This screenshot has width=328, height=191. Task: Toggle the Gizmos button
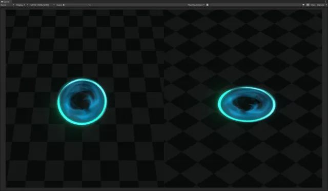(320, 5)
